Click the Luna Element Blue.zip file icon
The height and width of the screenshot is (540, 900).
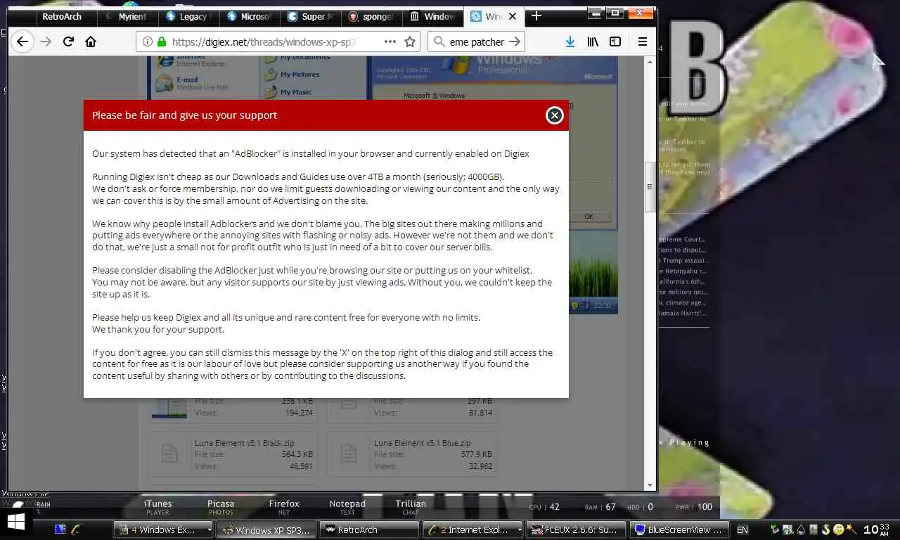pos(349,454)
